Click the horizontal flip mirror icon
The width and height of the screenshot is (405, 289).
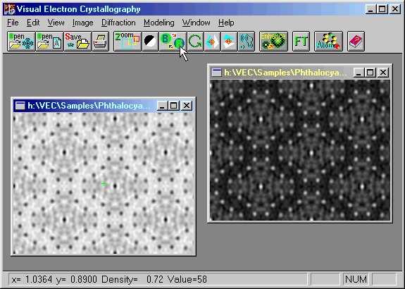[212, 42]
